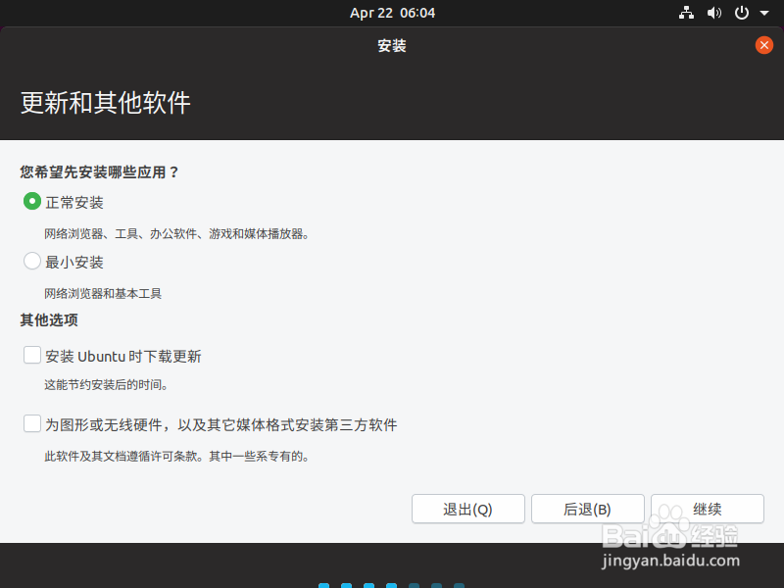Enable 安装 Ubuntu 时下载更新 checkbox
This screenshot has height=588, width=784.
[x=32, y=356]
